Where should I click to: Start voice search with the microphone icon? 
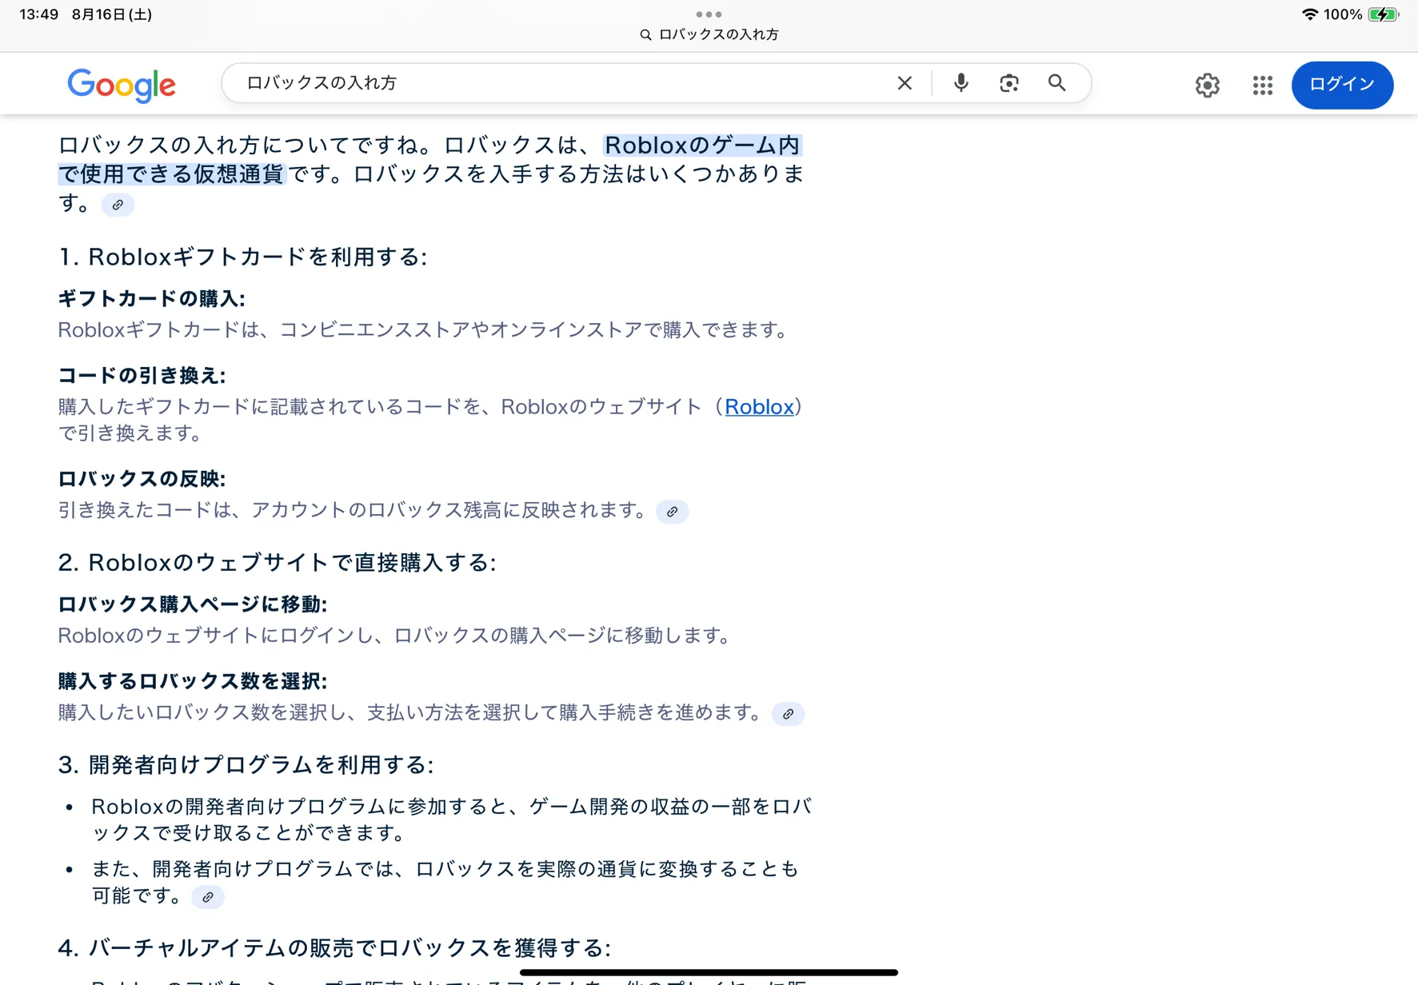(x=961, y=83)
